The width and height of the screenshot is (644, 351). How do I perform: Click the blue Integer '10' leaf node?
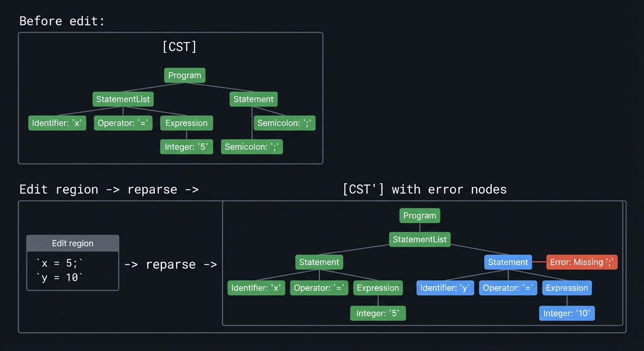[567, 313]
